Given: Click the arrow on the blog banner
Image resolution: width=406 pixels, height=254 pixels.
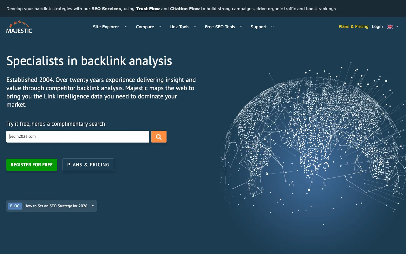Looking at the screenshot, I should click(x=92, y=206).
